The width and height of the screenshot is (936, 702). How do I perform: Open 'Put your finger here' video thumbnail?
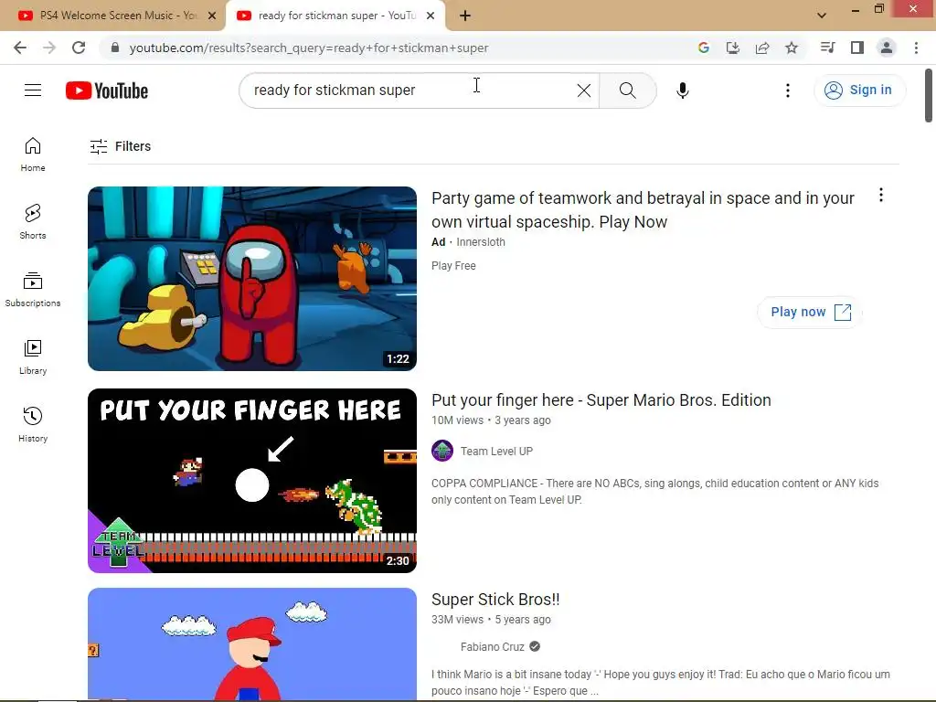[x=252, y=481]
